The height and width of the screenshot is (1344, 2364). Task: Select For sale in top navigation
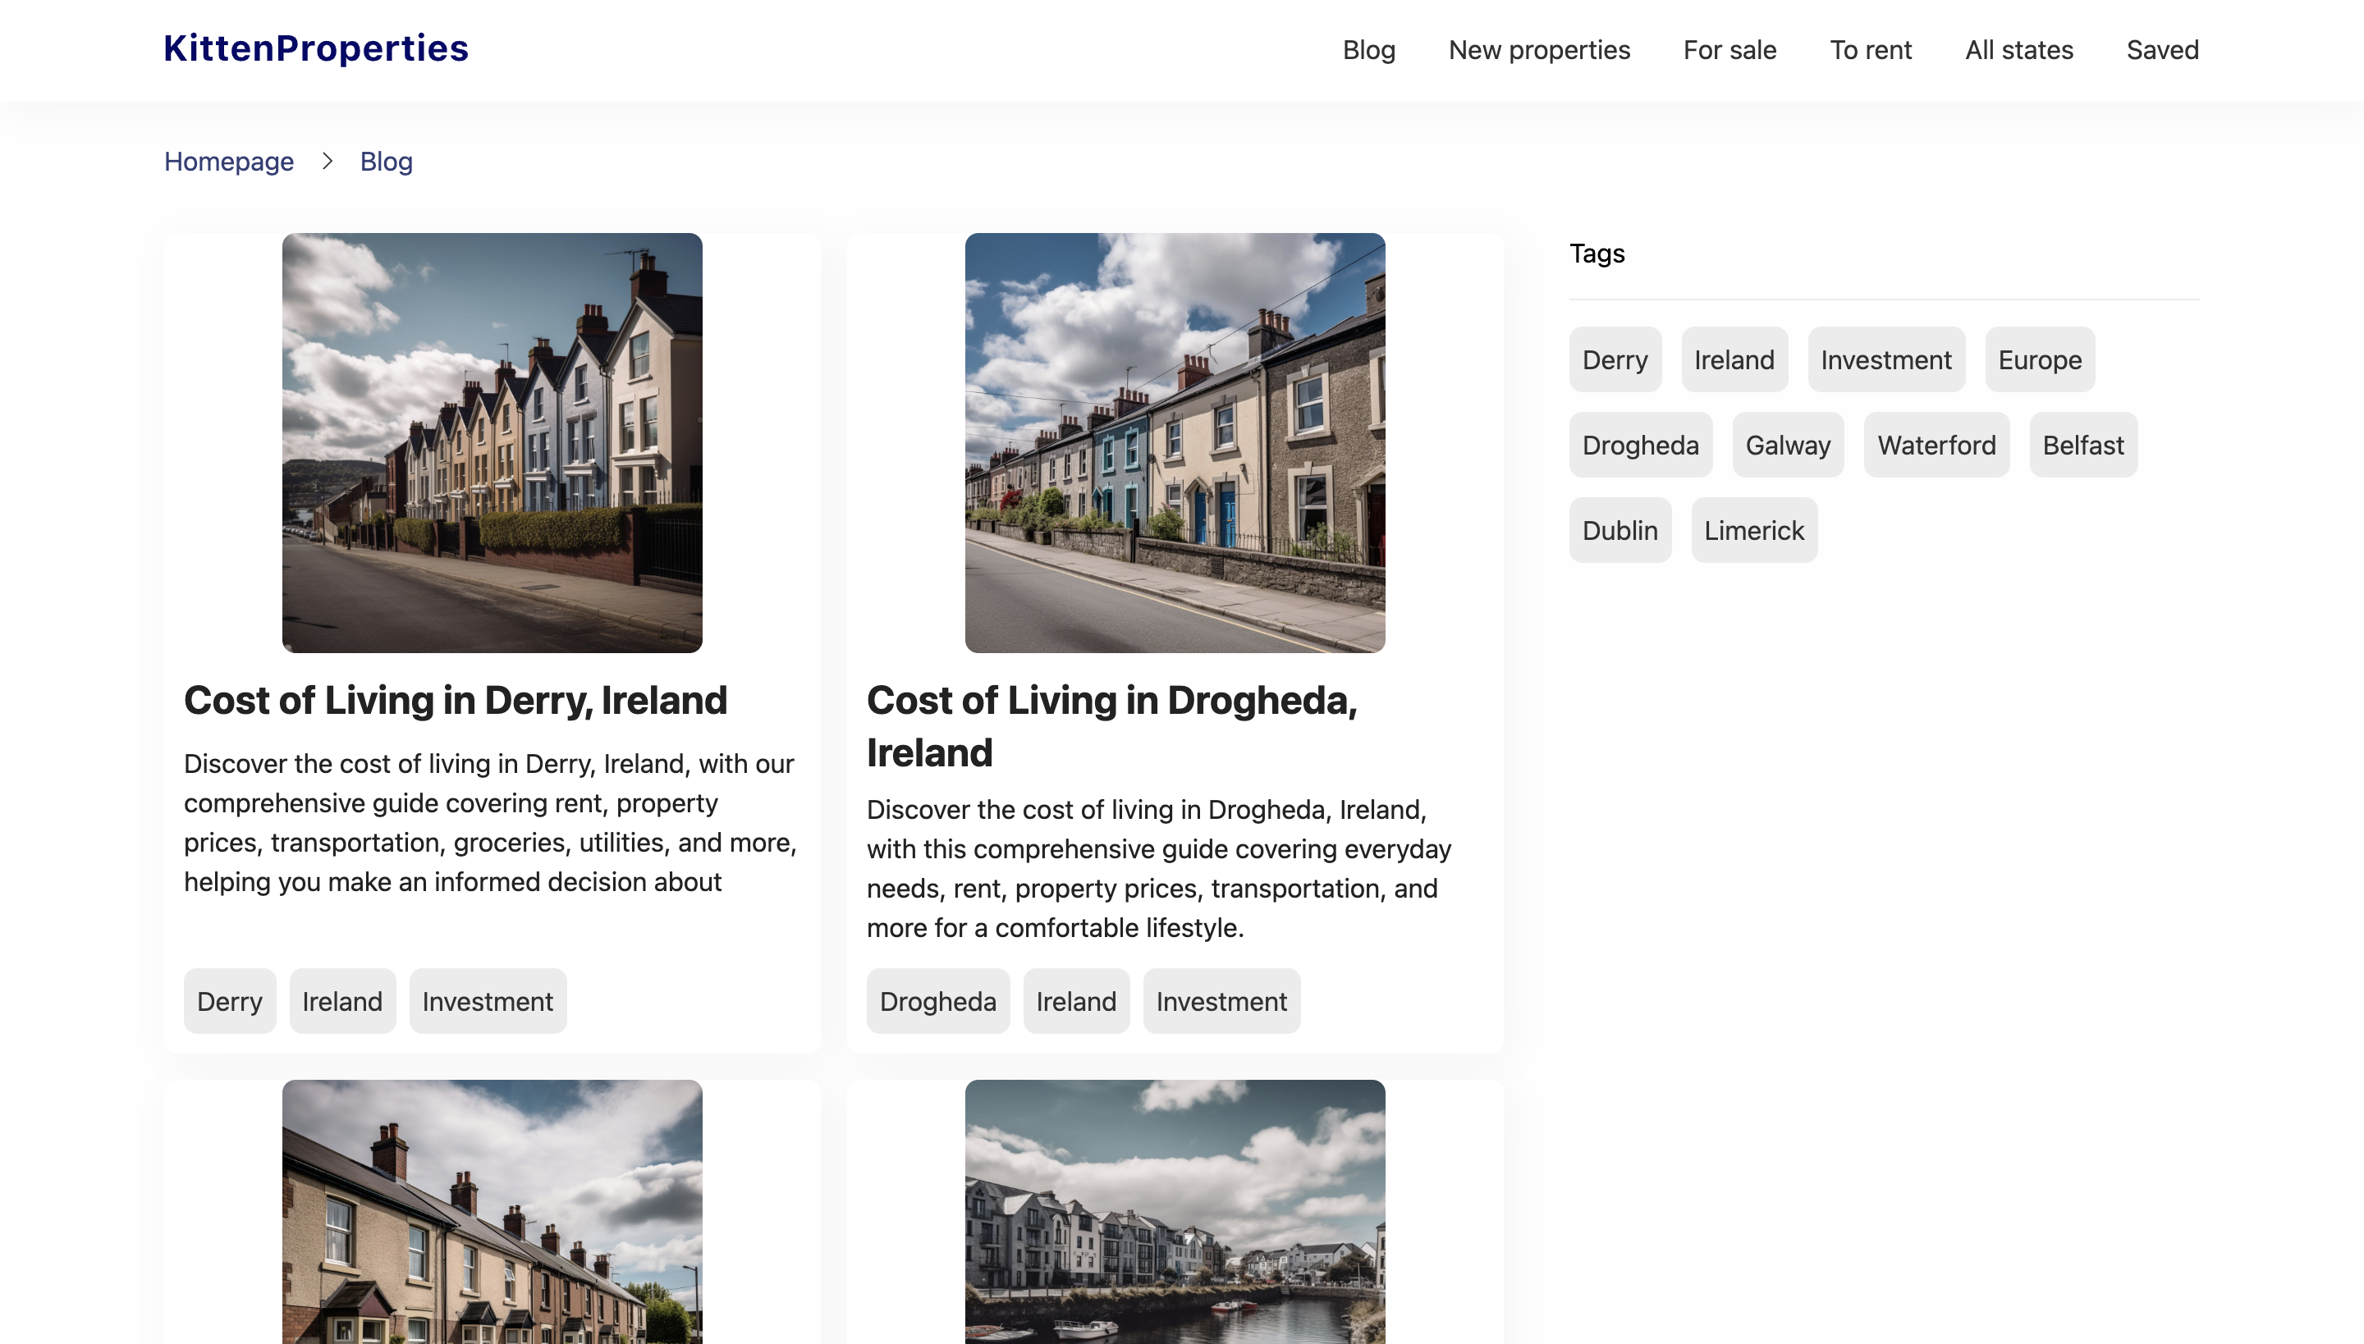[1729, 50]
